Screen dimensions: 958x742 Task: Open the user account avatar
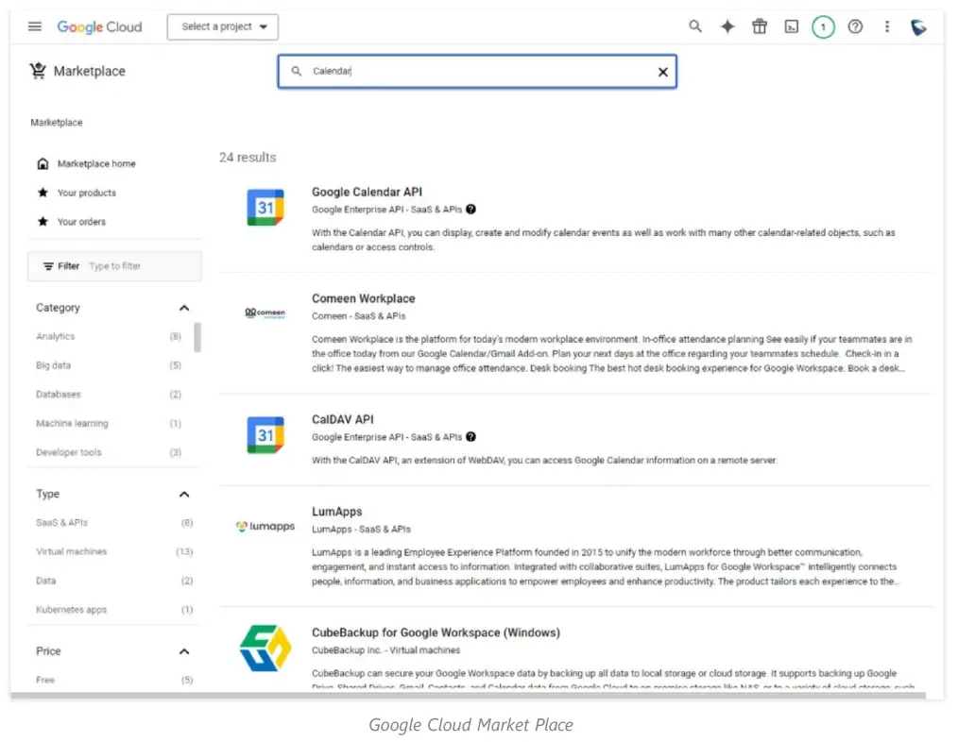pyautogui.click(x=918, y=26)
